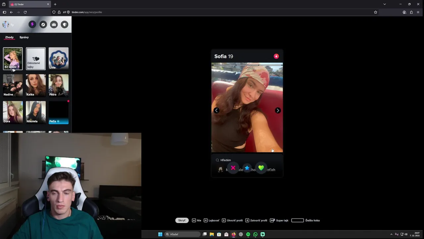Select the (2) Tinder browser tab
Image resolution: width=424 pixels, height=239 pixels.
[x=30, y=4]
